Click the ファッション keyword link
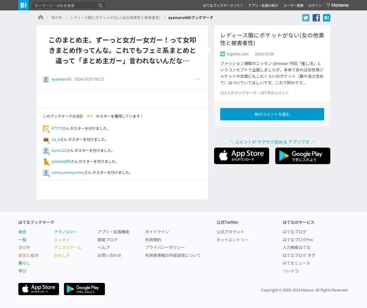The height and width of the screenshot is (308, 367). click(232, 64)
